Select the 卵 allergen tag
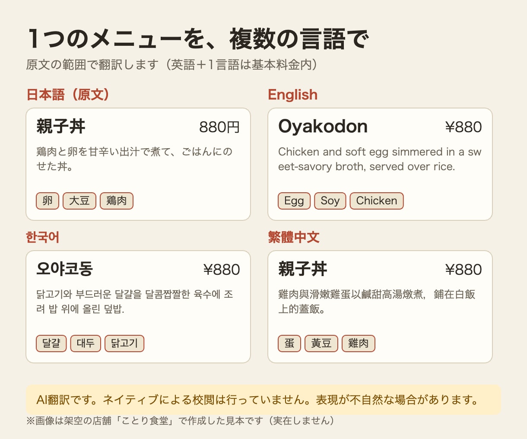 pos(48,201)
